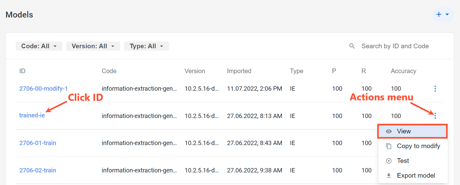460x185 pixels.
Task: Click the eye icon beside View
Action: point(389,131)
